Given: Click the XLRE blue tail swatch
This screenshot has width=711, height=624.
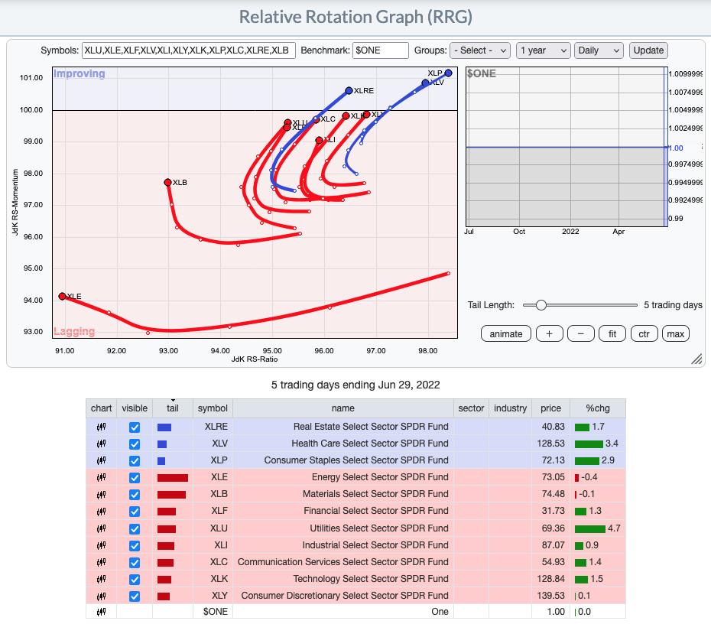Looking at the screenshot, I should (164, 427).
